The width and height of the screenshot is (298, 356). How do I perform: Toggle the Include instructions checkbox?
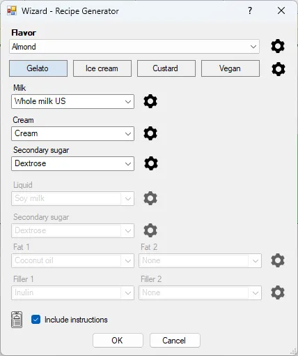36,320
